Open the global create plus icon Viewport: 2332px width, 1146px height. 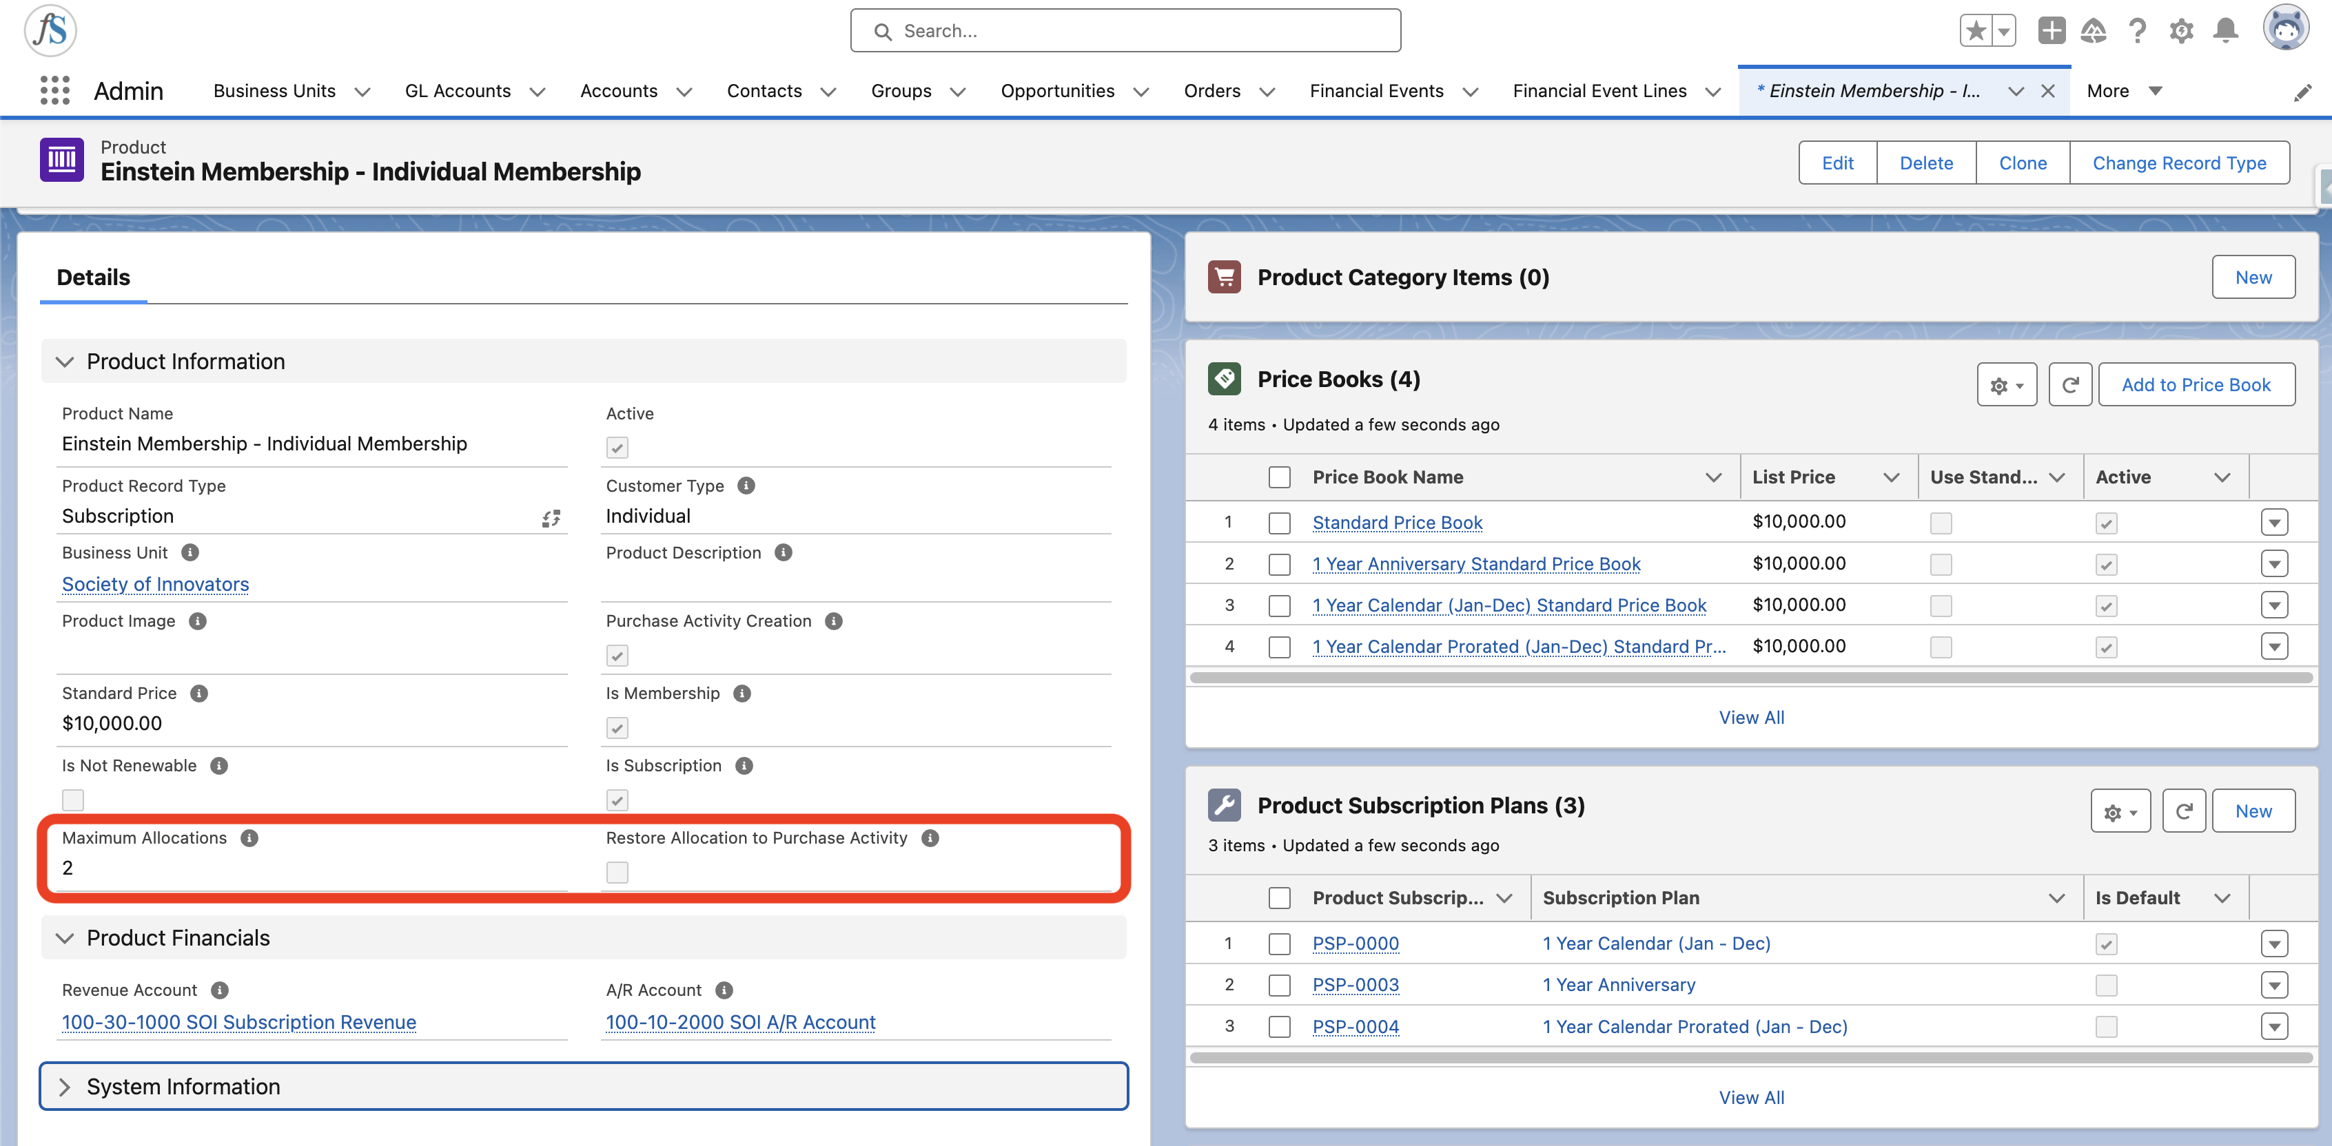coord(2052,31)
